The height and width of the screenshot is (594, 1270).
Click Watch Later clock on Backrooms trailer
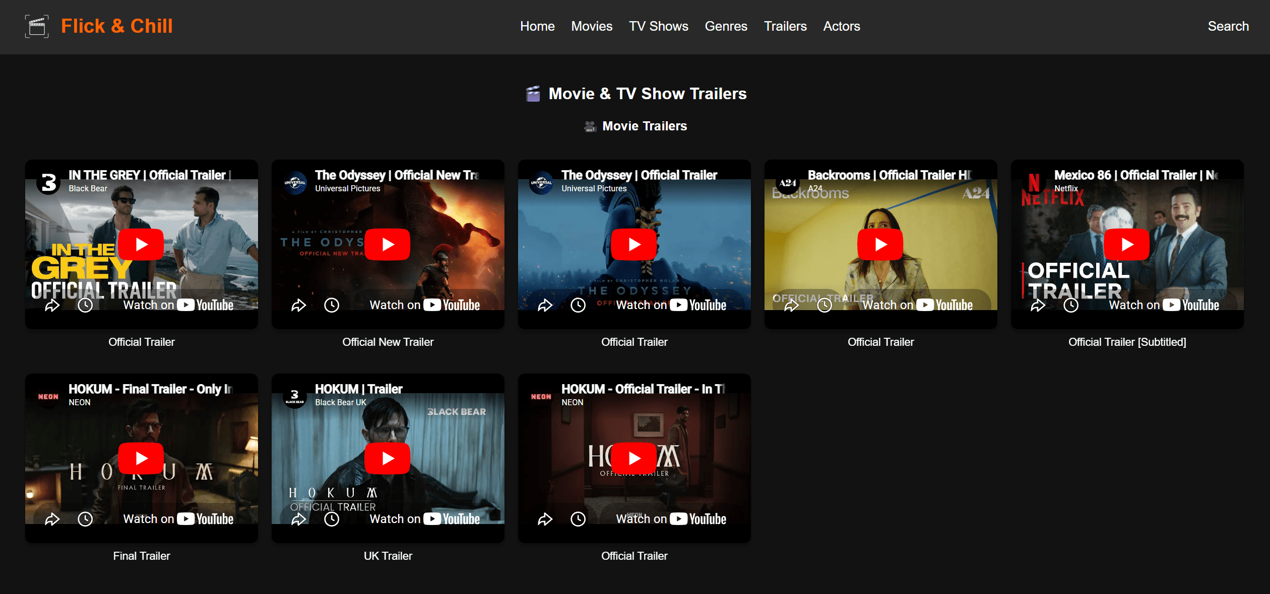click(x=824, y=305)
